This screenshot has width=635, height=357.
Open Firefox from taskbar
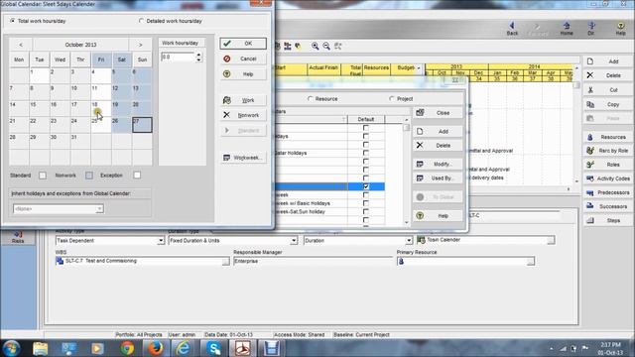point(155,348)
